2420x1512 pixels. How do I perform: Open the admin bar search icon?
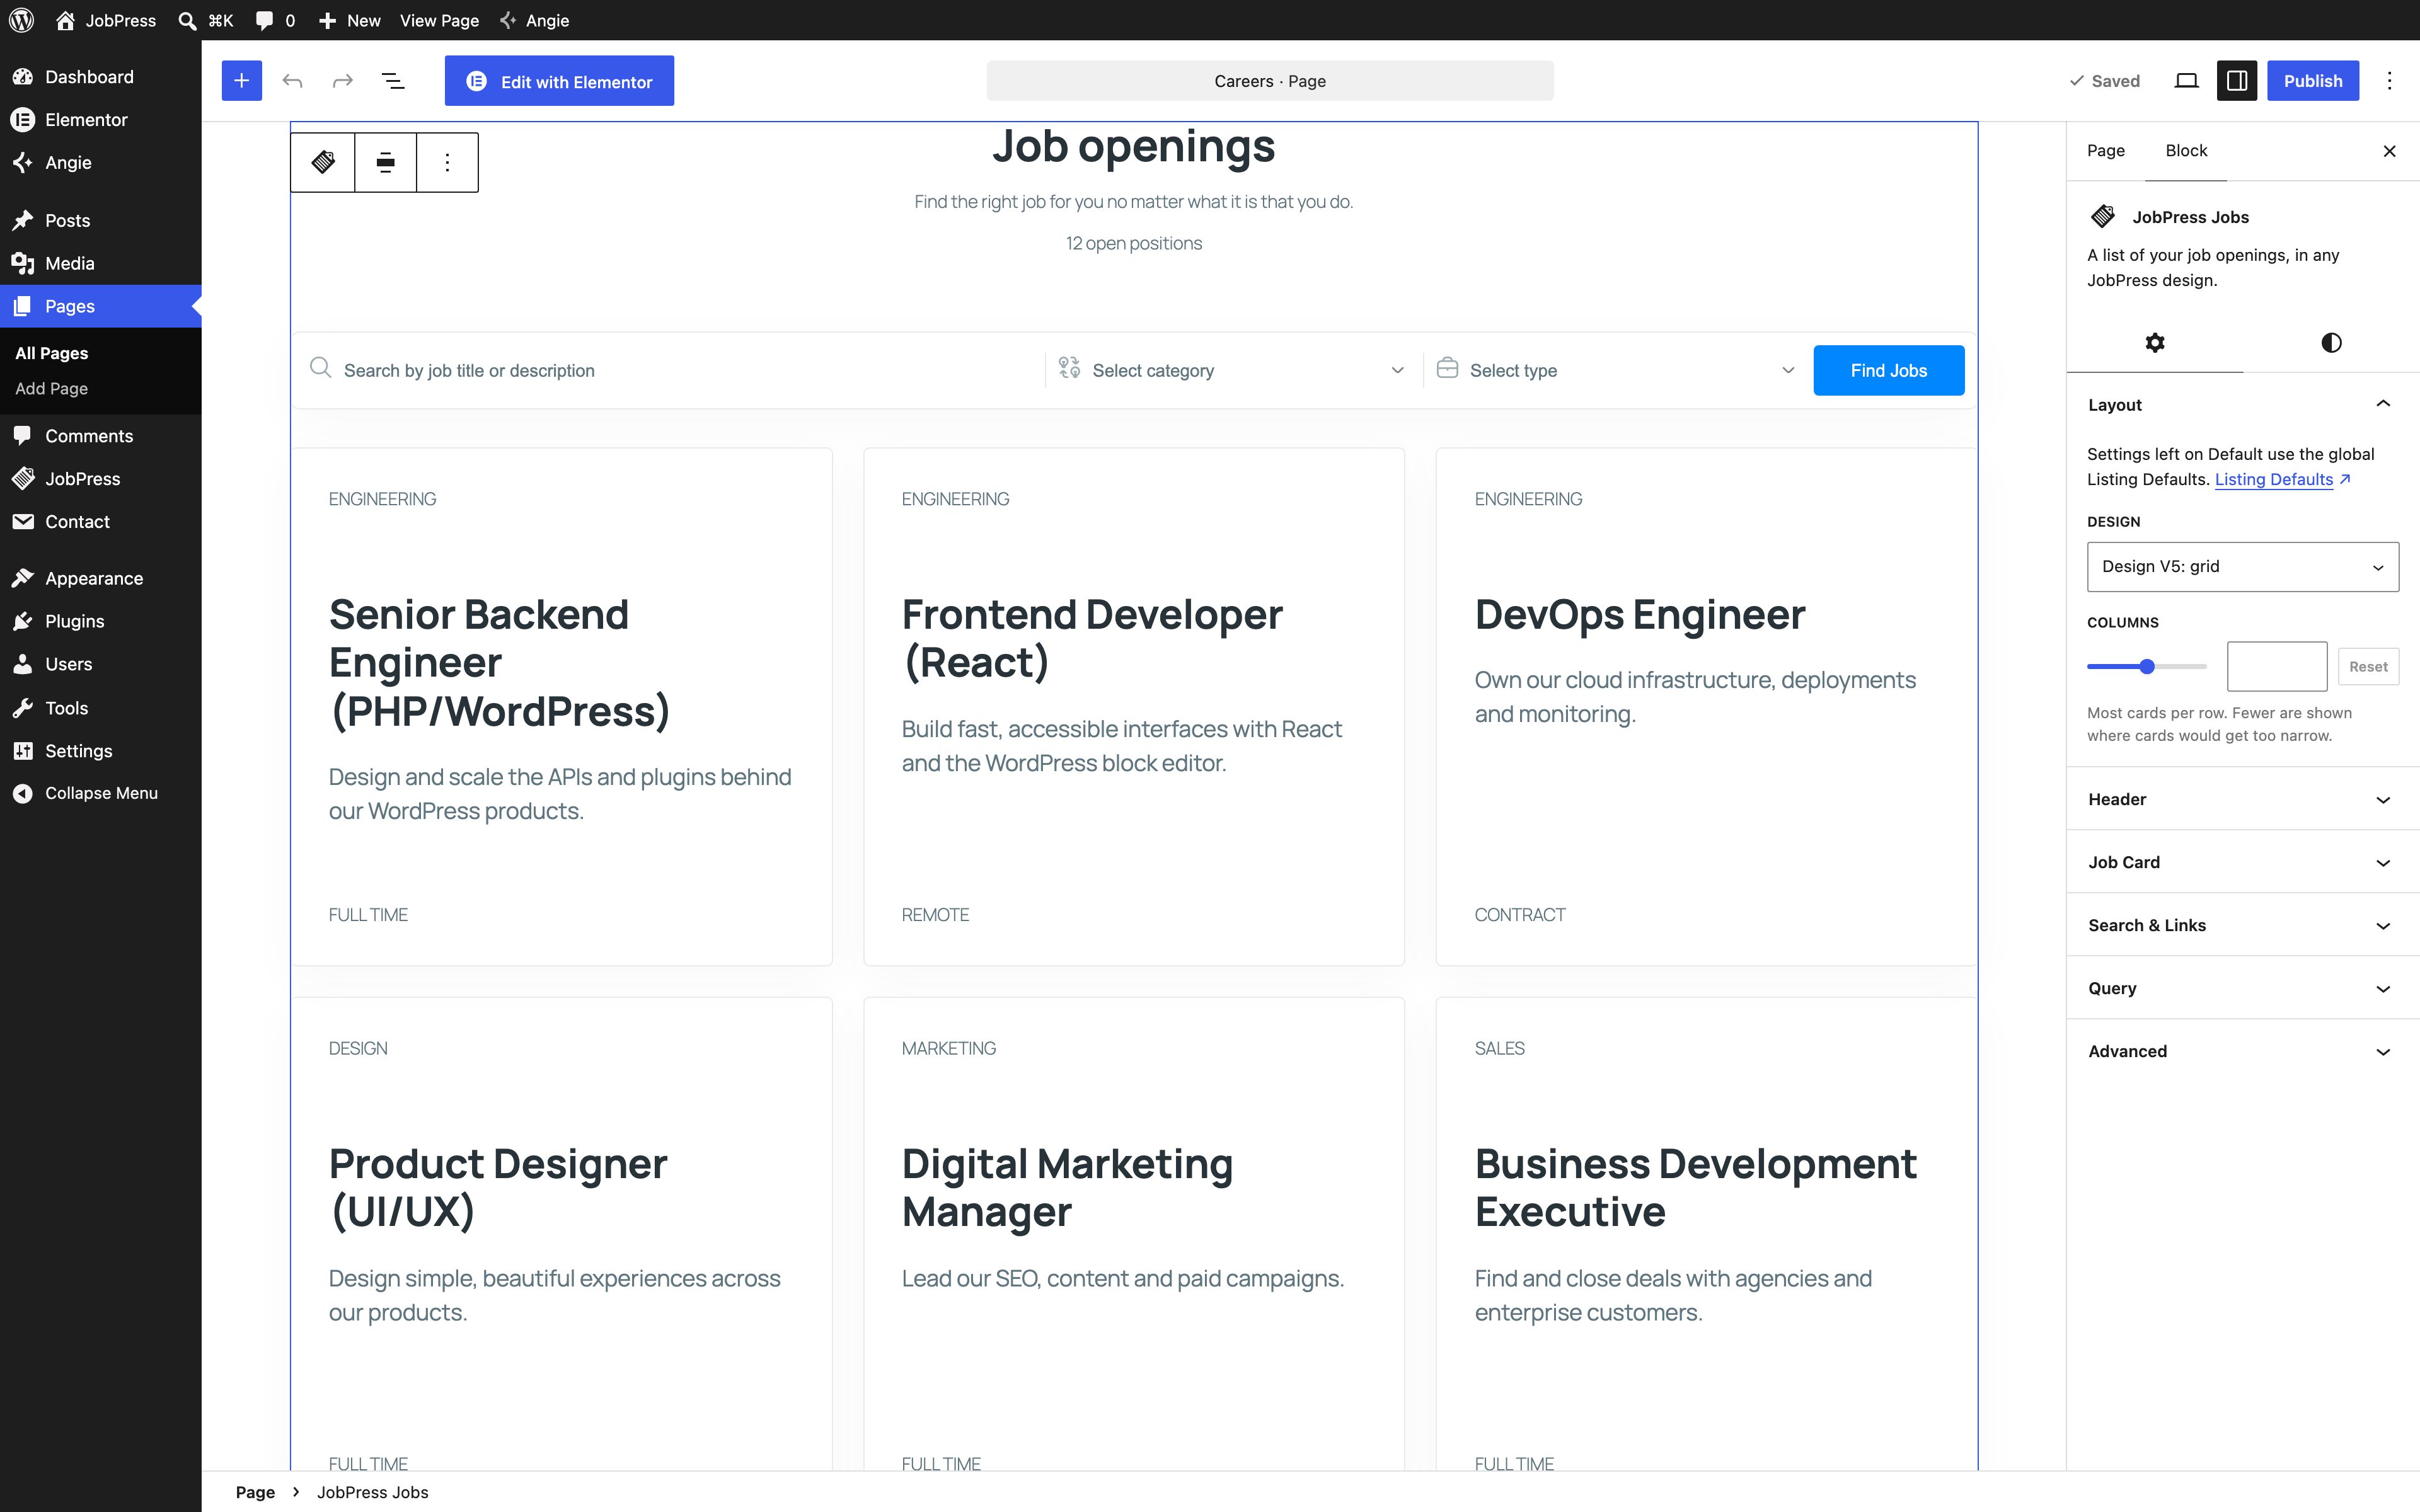coord(187,20)
